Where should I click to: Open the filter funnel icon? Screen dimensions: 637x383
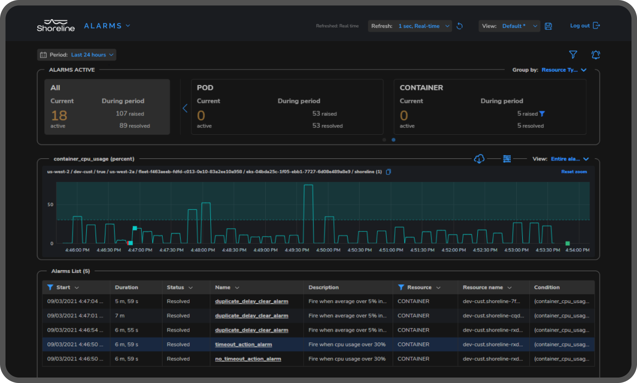coord(573,55)
